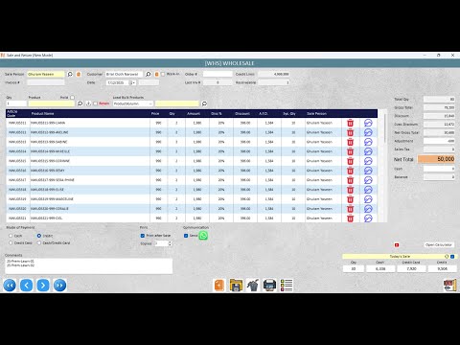The height and width of the screenshot is (345, 460).
Task: Click the small red icon beside Open Calculator
Action: coord(397,245)
